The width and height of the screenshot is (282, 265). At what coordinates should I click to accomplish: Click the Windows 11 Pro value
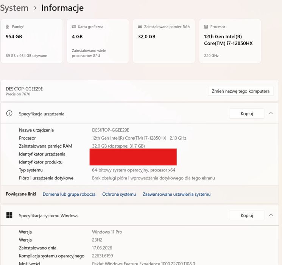click(107, 232)
